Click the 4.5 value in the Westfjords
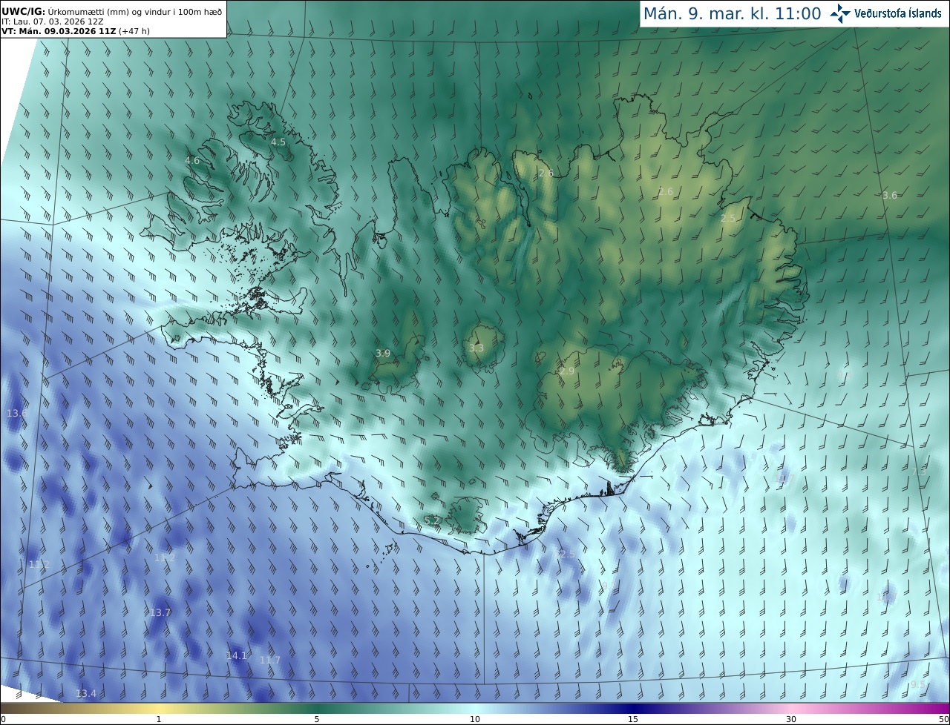Image resolution: width=950 pixels, height=725 pixels. 278,142
